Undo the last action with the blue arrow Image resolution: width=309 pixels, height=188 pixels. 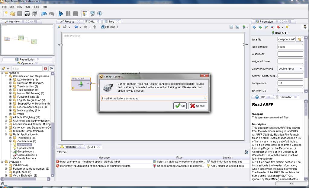[x=44, y=14]
